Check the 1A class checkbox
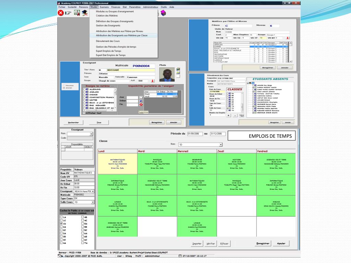351x263 pixels. click(x=61, y=217)
